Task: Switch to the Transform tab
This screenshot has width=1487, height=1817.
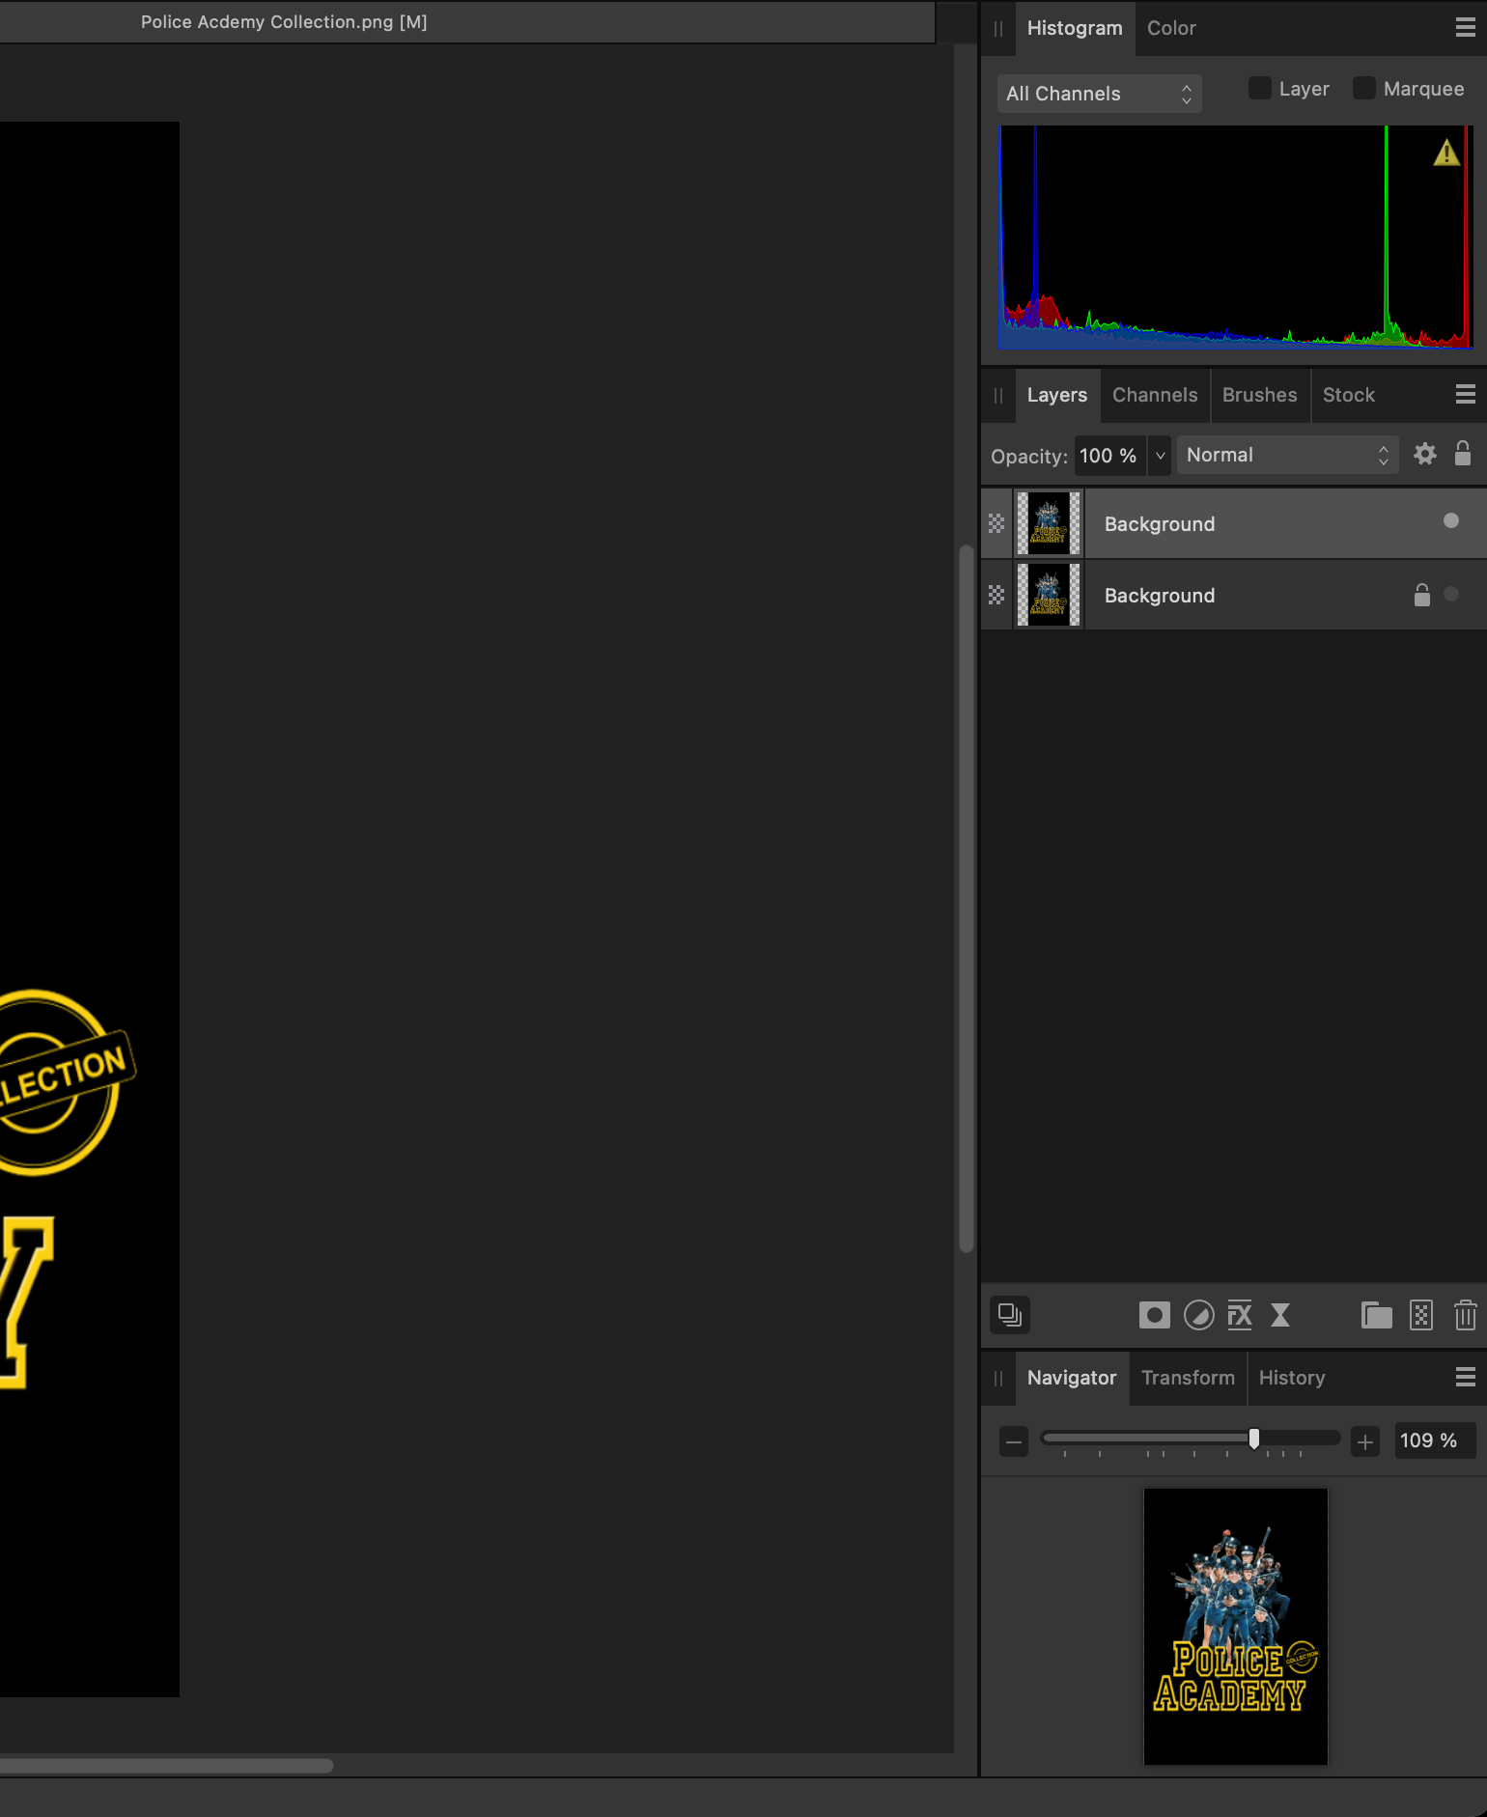Action: tap(1188, 1378)
